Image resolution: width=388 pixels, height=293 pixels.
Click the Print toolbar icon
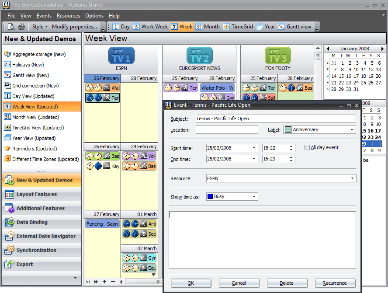(21, 27)
